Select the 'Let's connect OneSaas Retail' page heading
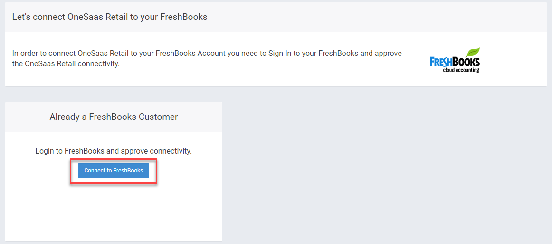This screenshot has width=552, height=244. [109, 17]
